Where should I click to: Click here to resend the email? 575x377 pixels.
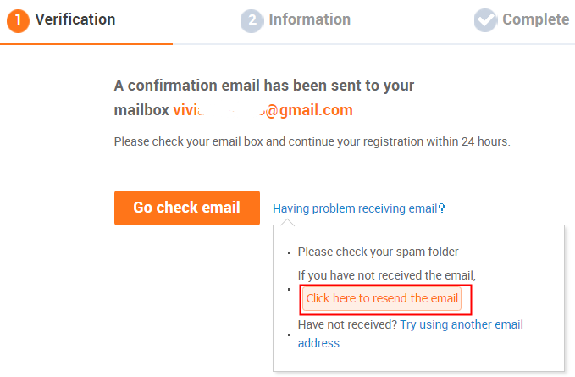pos(382,298)
